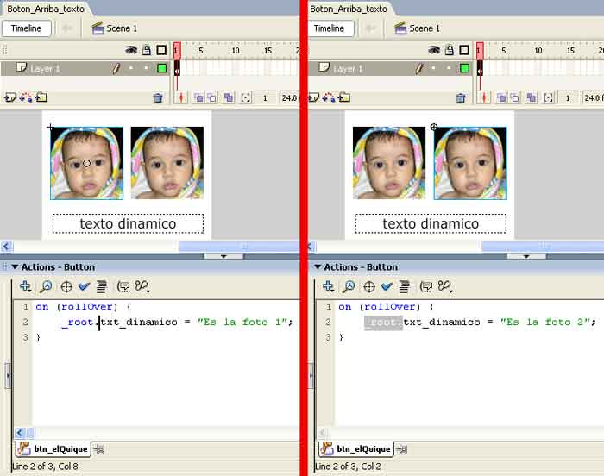Open debug options dropdown in left Actions panel
The height and width of the screenshot is (476, 604).
142,286
